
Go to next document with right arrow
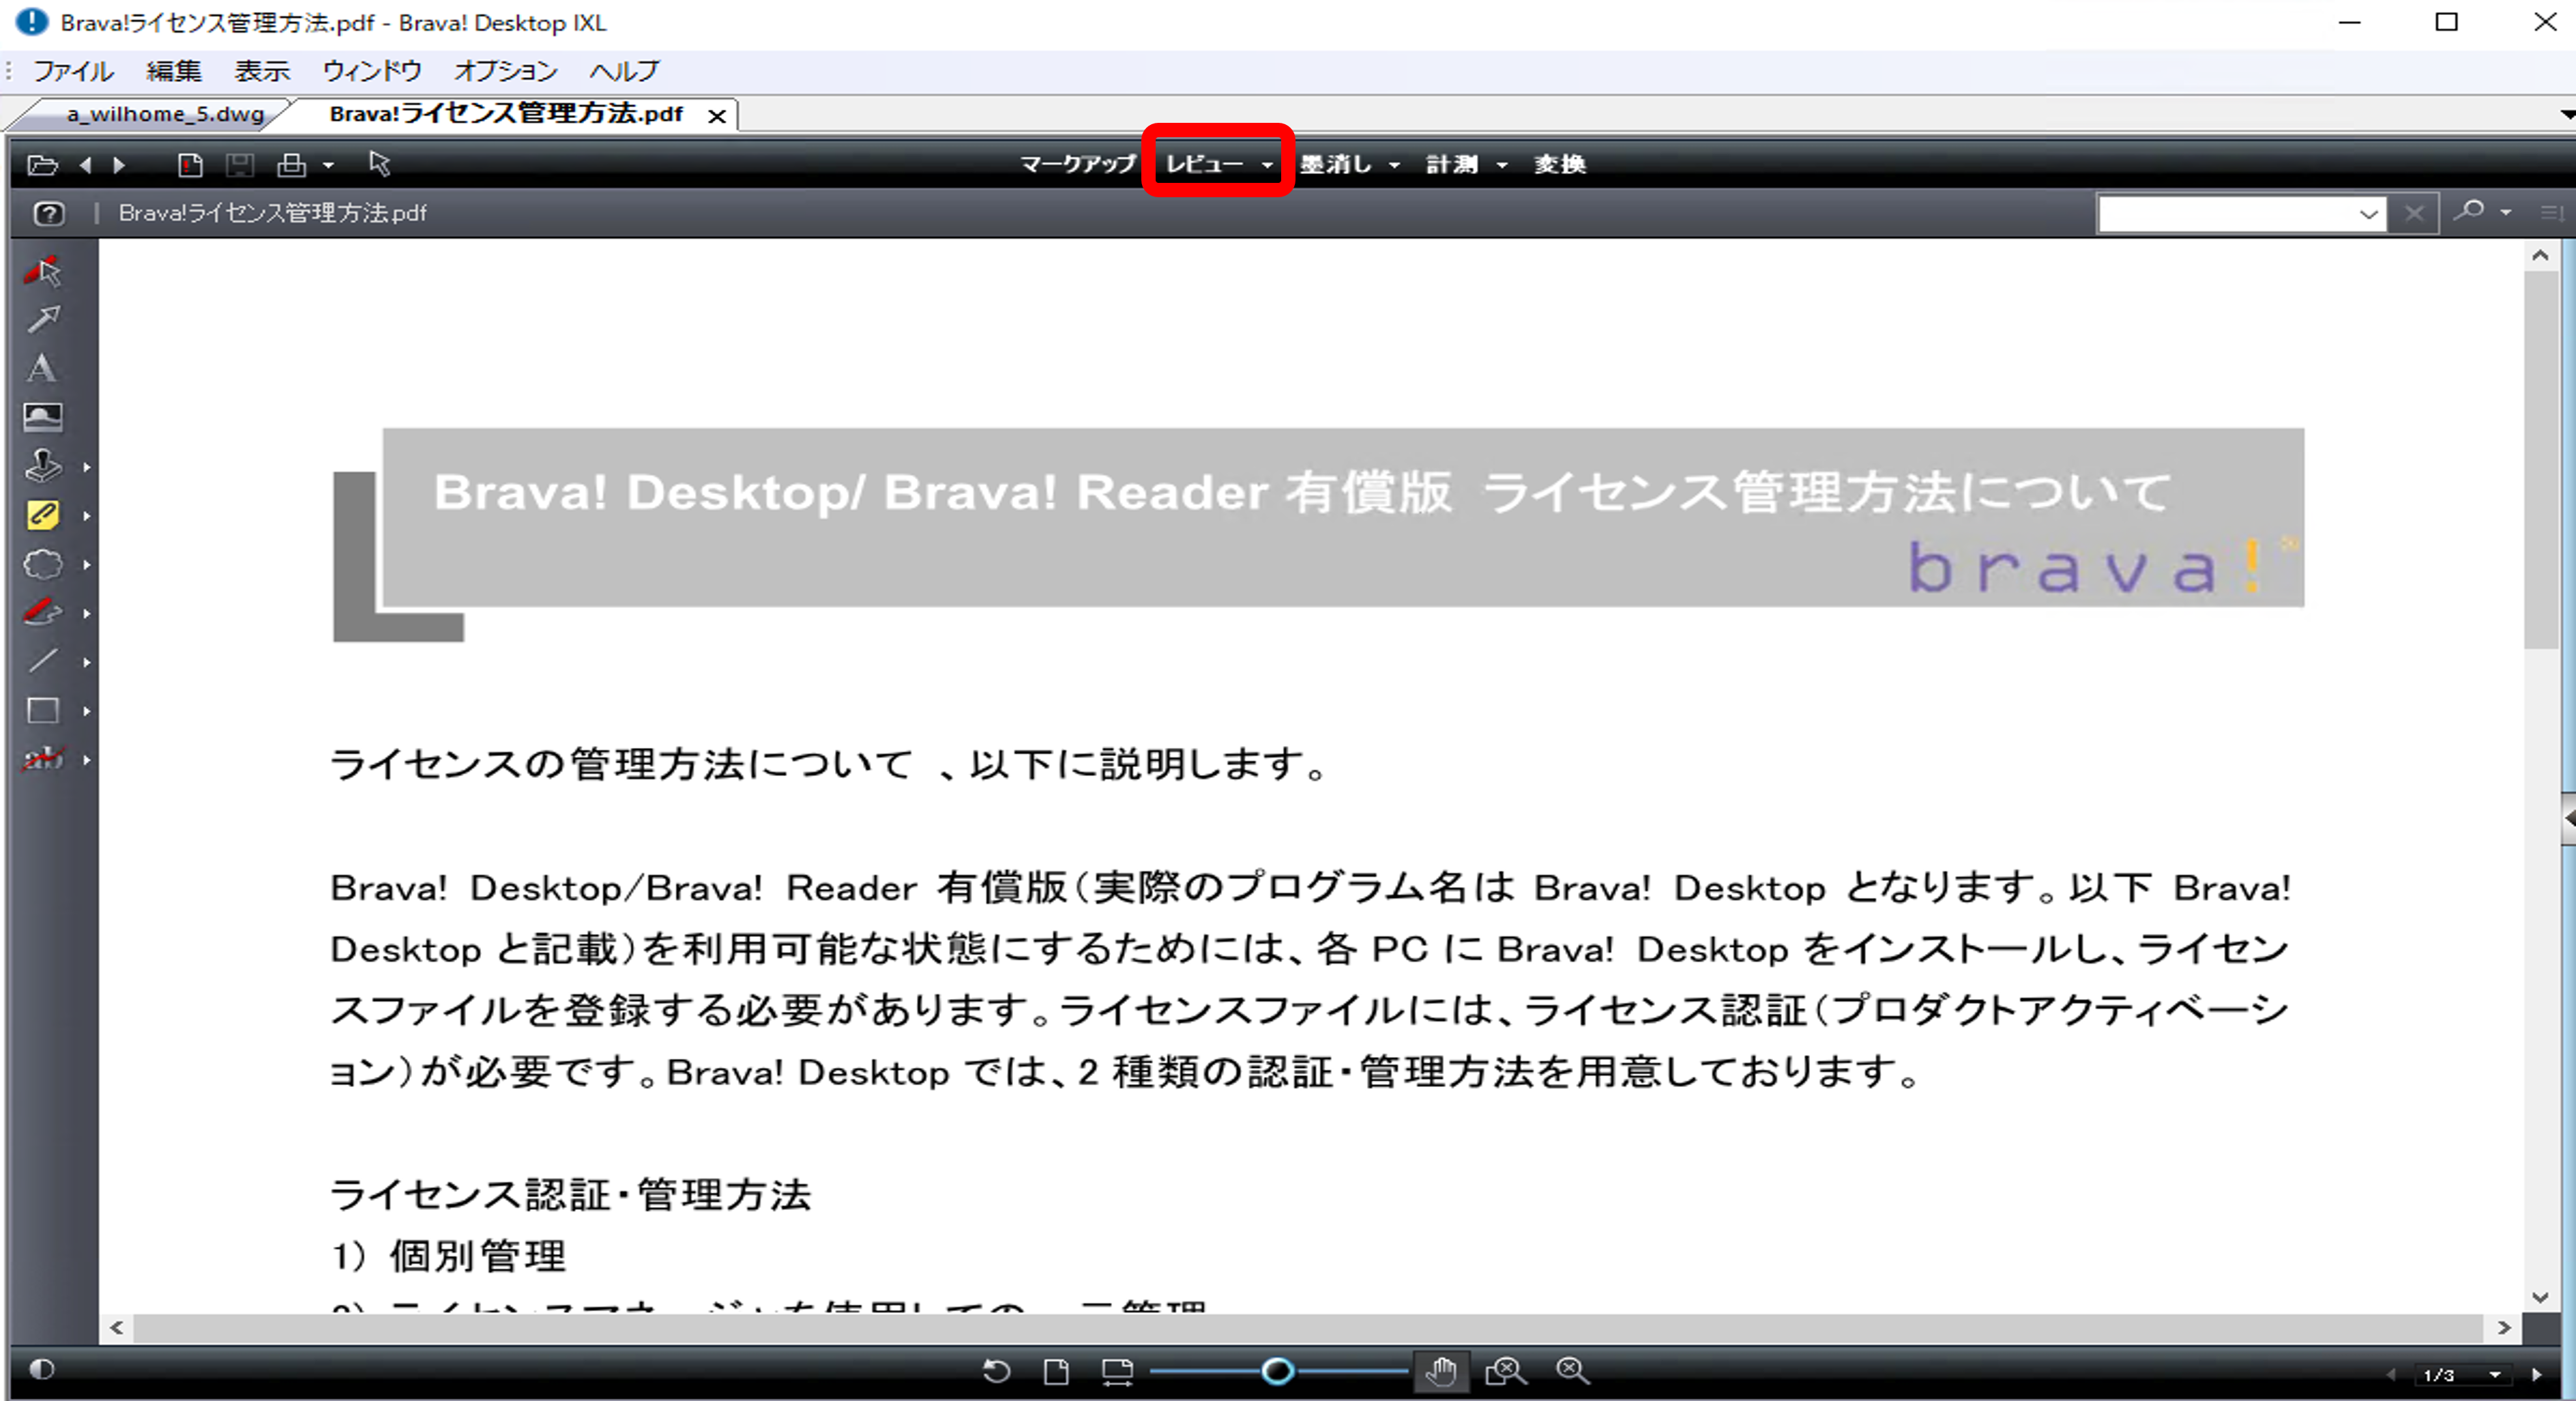coord(119,165)
